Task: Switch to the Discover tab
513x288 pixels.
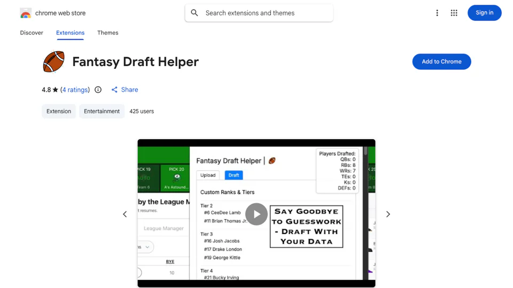Action: (x=32, y=33)
